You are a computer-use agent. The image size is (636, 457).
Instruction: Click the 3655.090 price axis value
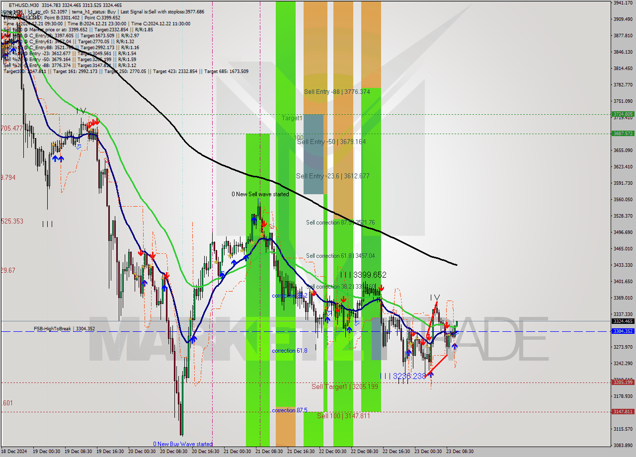(x=623, y=150)
